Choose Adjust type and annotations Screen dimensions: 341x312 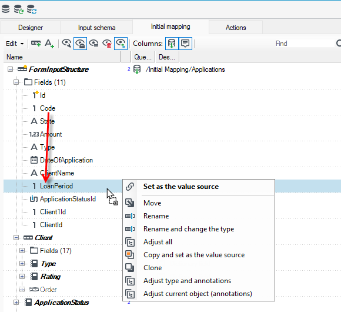point(199,281)
